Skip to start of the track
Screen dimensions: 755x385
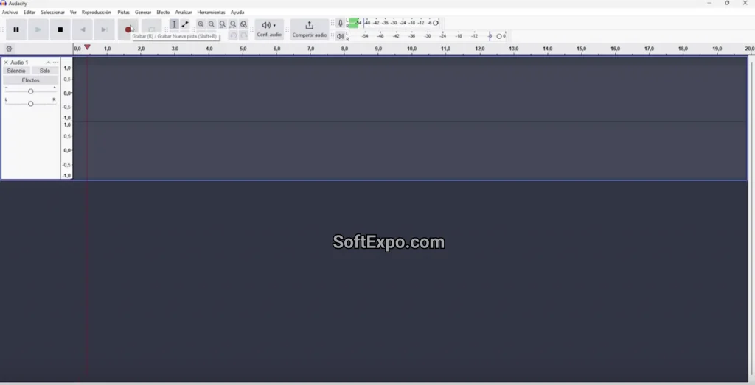click(83, 29)
